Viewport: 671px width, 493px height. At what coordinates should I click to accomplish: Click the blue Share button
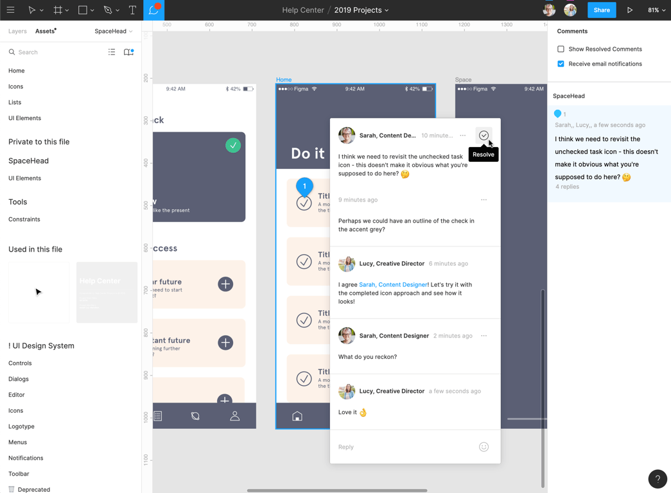[602, 10]
